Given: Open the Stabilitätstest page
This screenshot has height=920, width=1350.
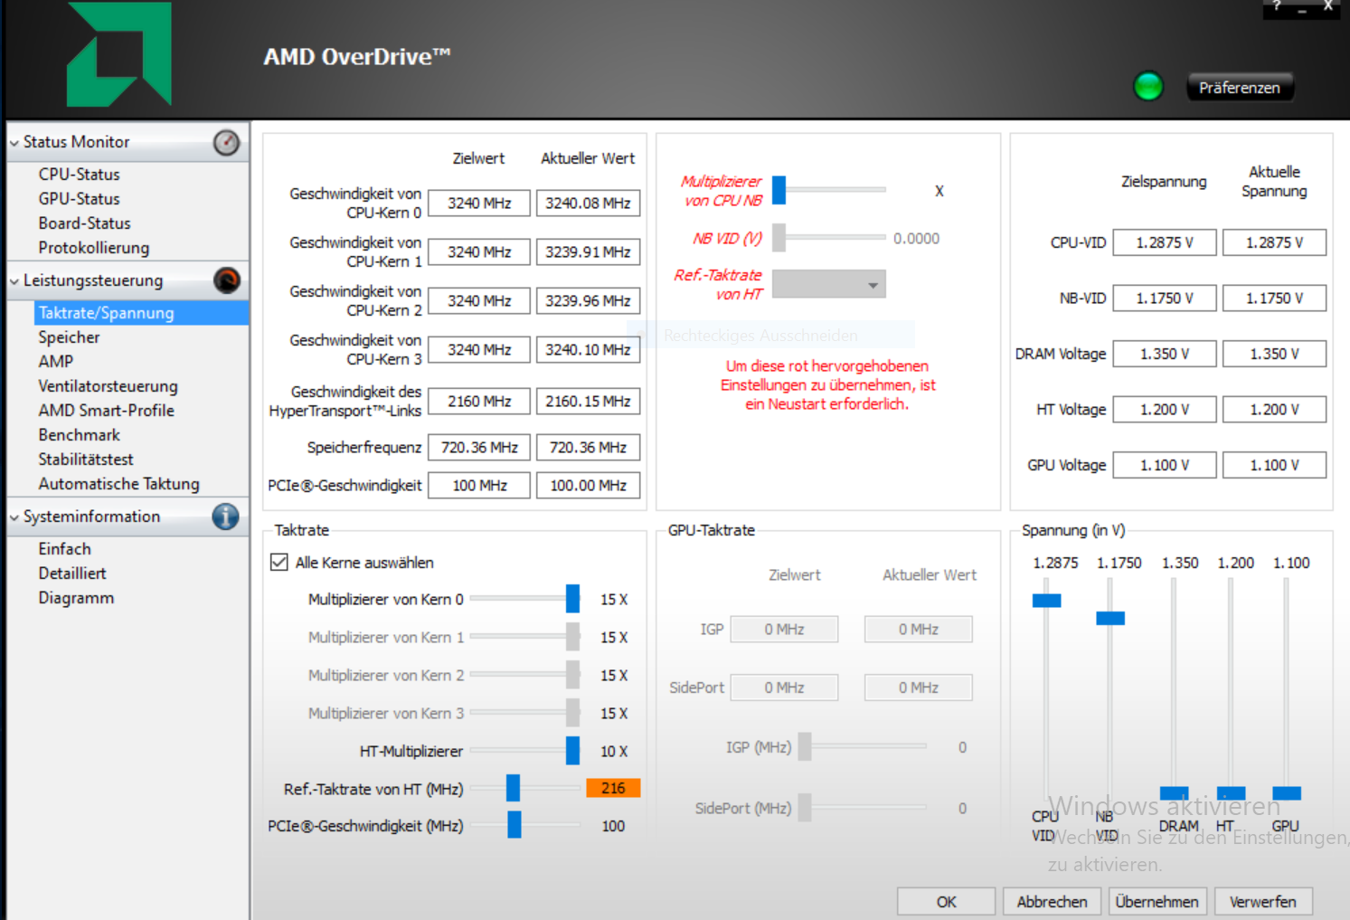Looking at the screenshot, I should [85, 460].
